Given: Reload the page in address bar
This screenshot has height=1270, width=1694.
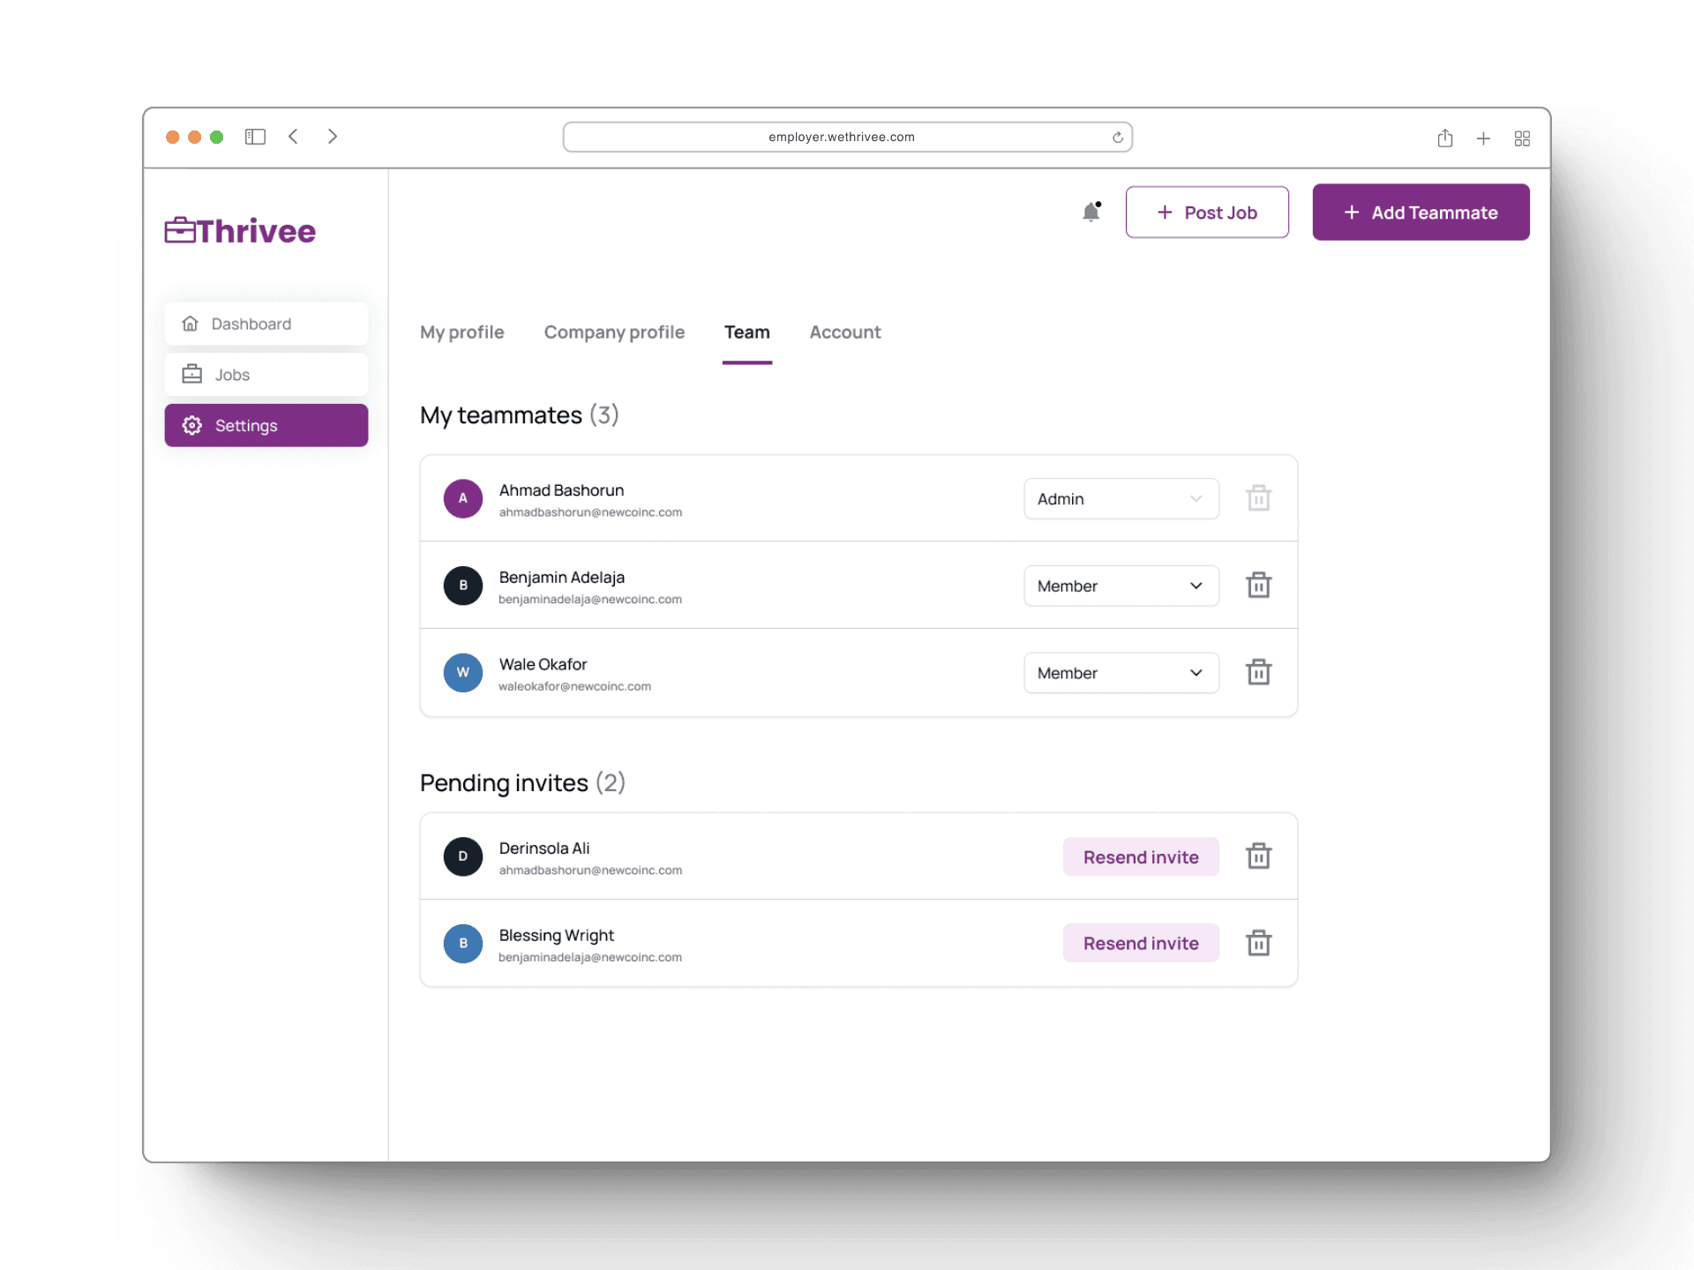Looking at the screenshot, I should [1117, 137].
